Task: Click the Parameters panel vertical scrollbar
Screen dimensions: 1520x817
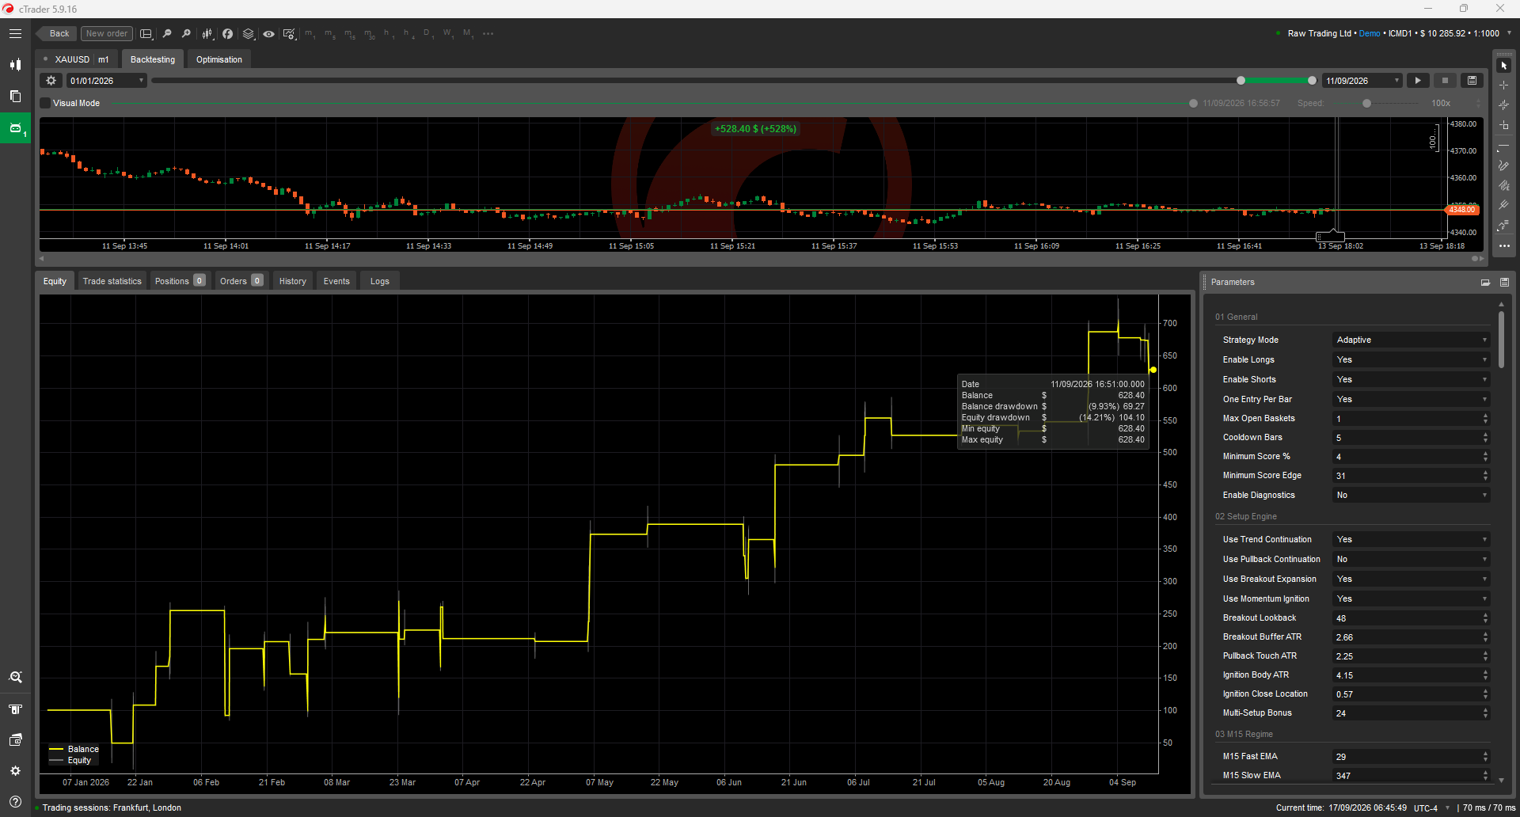Action: (1501, 340)
